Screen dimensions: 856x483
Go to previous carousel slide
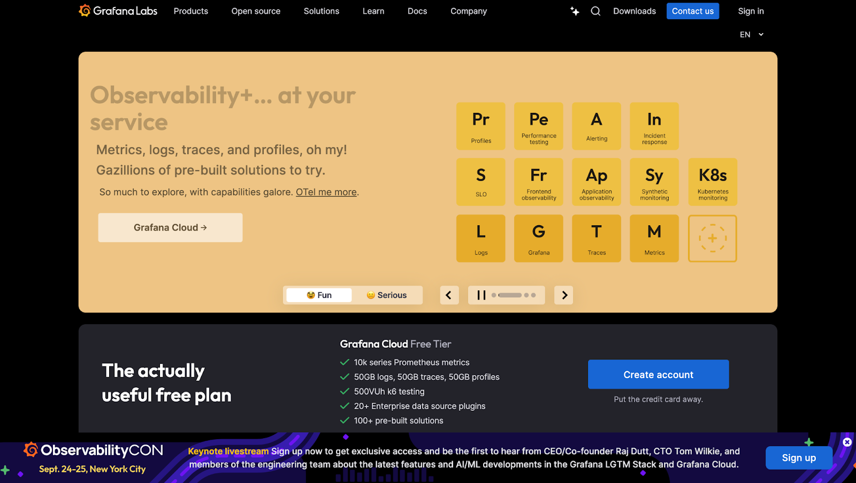click(449, 295)
